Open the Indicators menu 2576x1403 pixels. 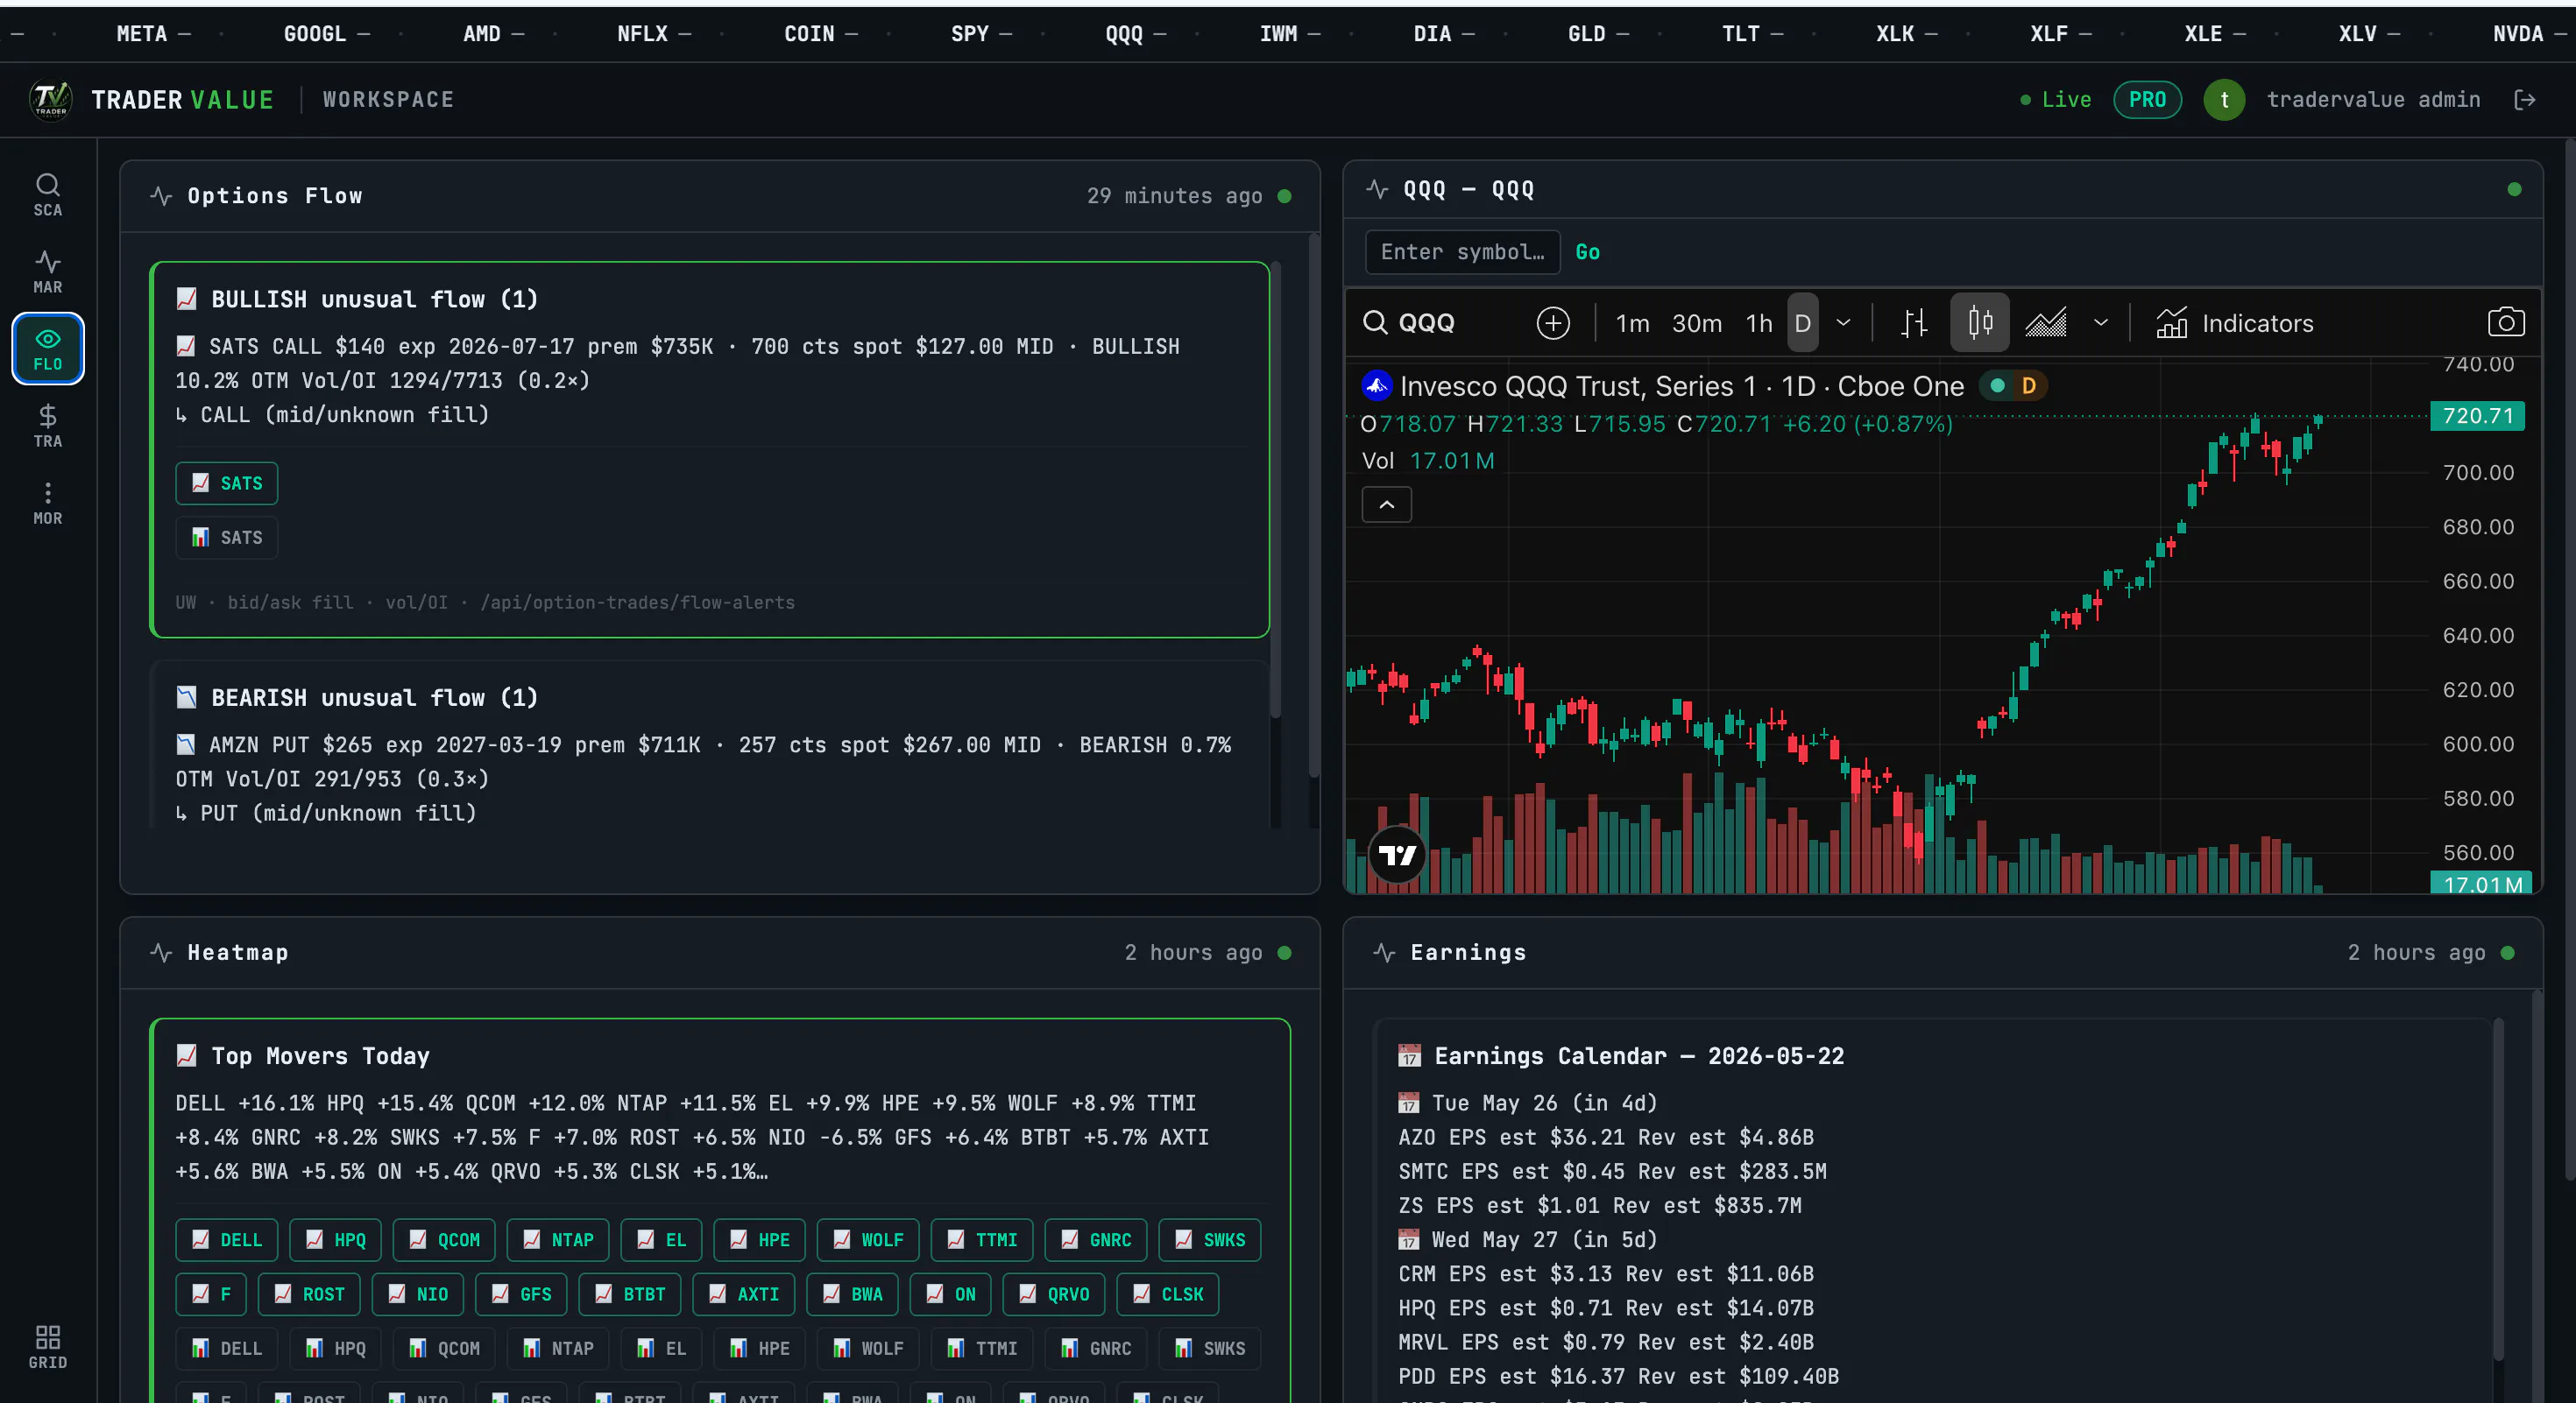click(2234, 323)
